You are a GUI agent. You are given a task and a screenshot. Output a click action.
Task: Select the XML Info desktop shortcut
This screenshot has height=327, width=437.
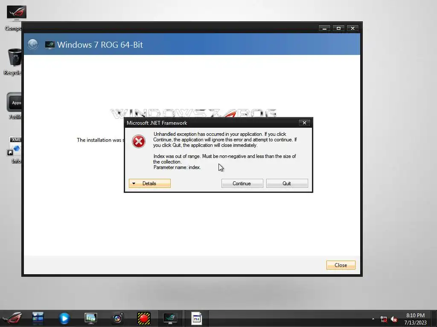15,150
